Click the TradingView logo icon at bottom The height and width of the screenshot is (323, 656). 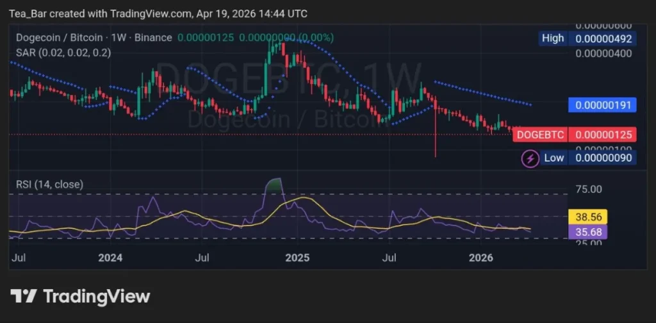[24, 296]
